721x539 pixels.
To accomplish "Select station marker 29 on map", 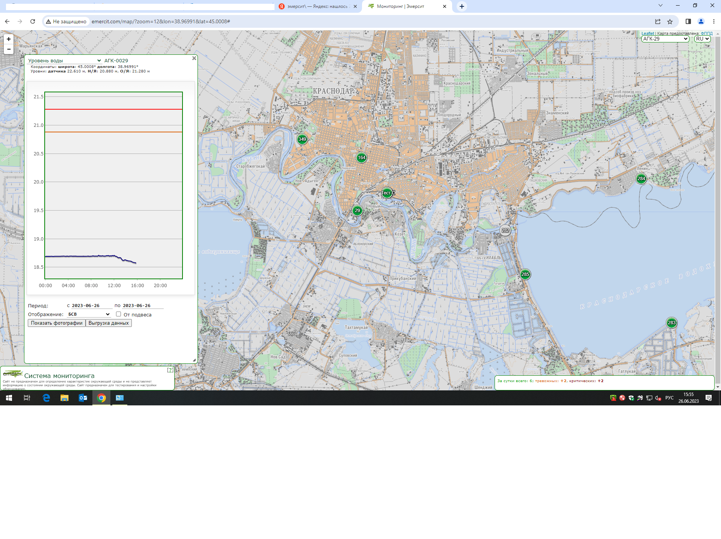I will pos(357,211).
